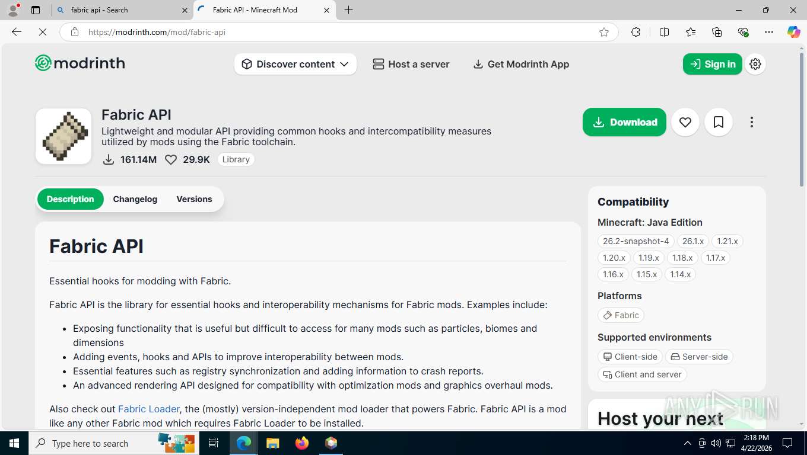Toggle Split screen icon
Image resolution: width=807 pixels, height=455 pixels.
tap(664, 32)
